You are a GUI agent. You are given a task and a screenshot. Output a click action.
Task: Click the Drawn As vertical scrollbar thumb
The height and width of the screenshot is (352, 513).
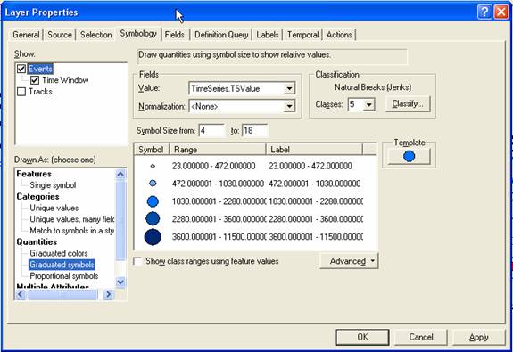(x=120, y=220)
